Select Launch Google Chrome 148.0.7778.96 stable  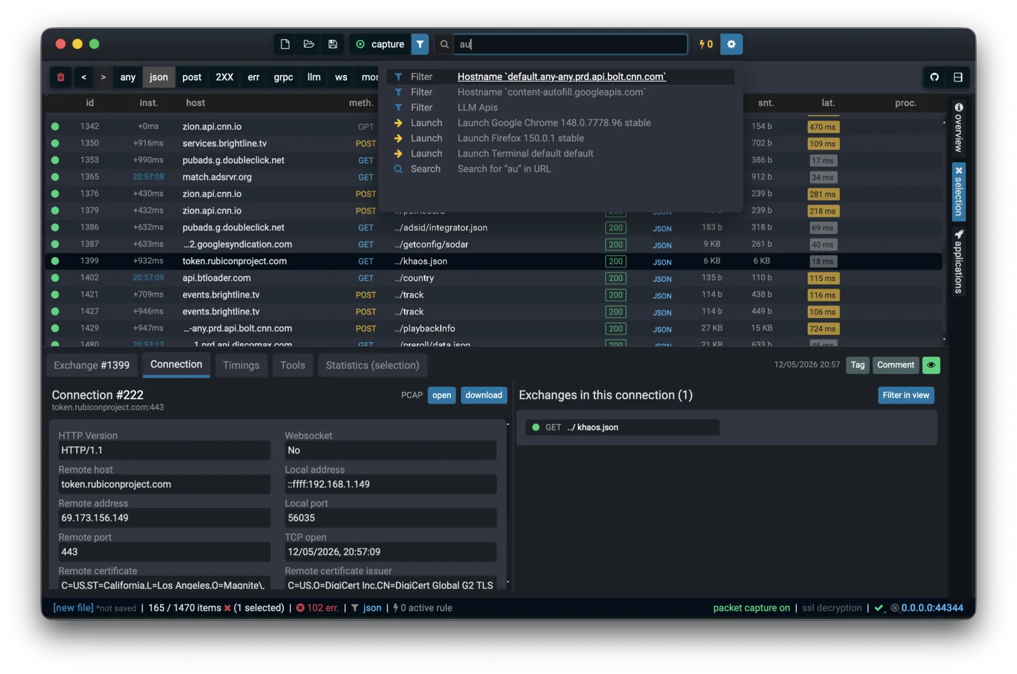[x=561, y=123]
